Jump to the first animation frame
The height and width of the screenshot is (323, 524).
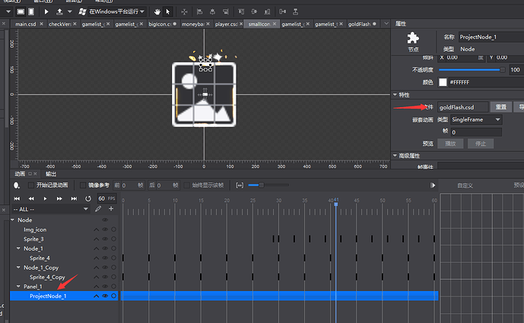point(17,198)
